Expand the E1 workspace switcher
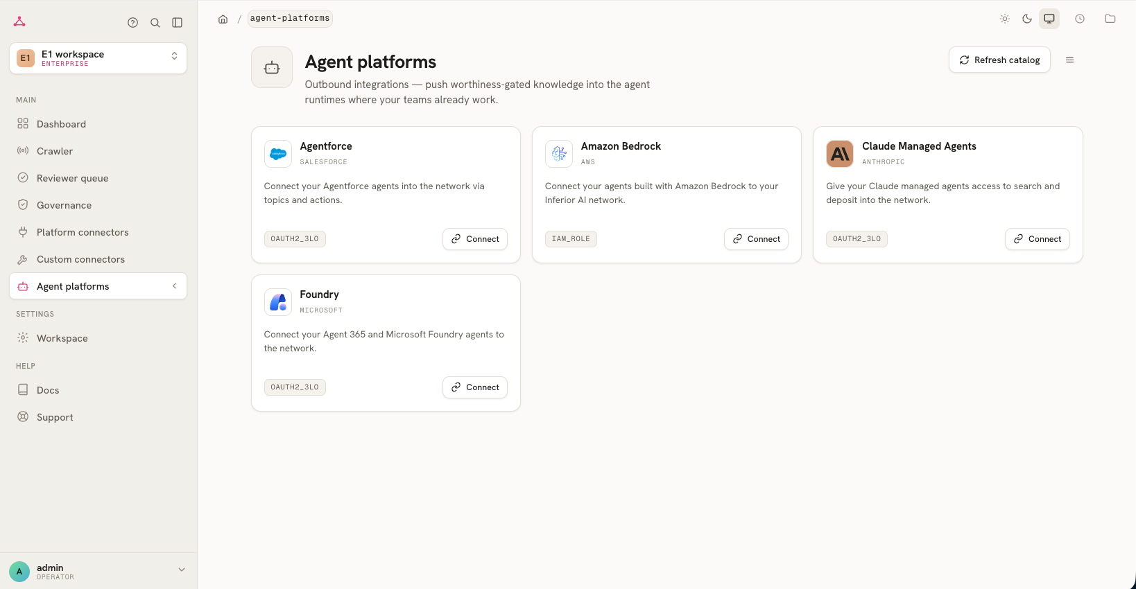 (x=98, y=58)
